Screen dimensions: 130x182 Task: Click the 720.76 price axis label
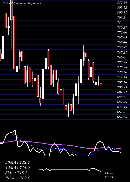coord(122,72)
